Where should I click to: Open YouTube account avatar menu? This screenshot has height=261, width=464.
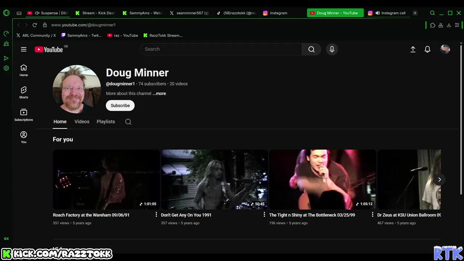click(x=445, y=49)
